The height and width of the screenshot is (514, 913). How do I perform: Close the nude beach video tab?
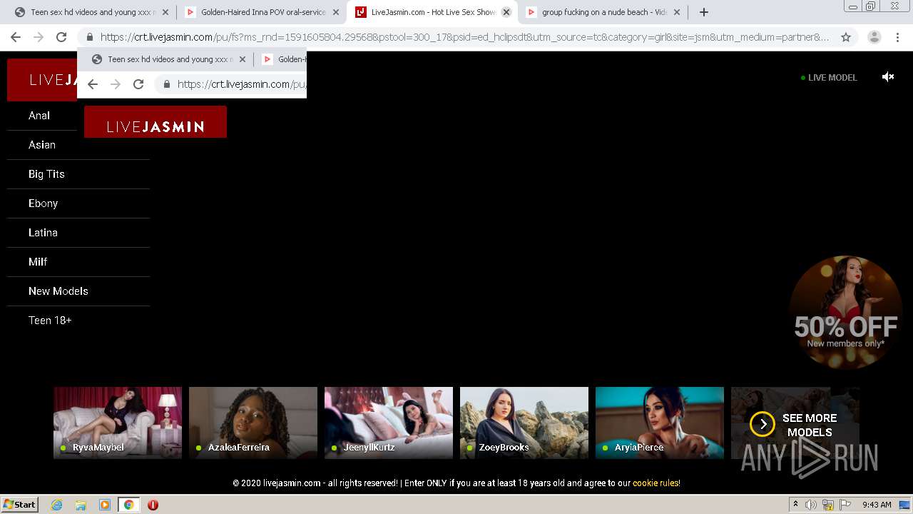pos(677,12)
